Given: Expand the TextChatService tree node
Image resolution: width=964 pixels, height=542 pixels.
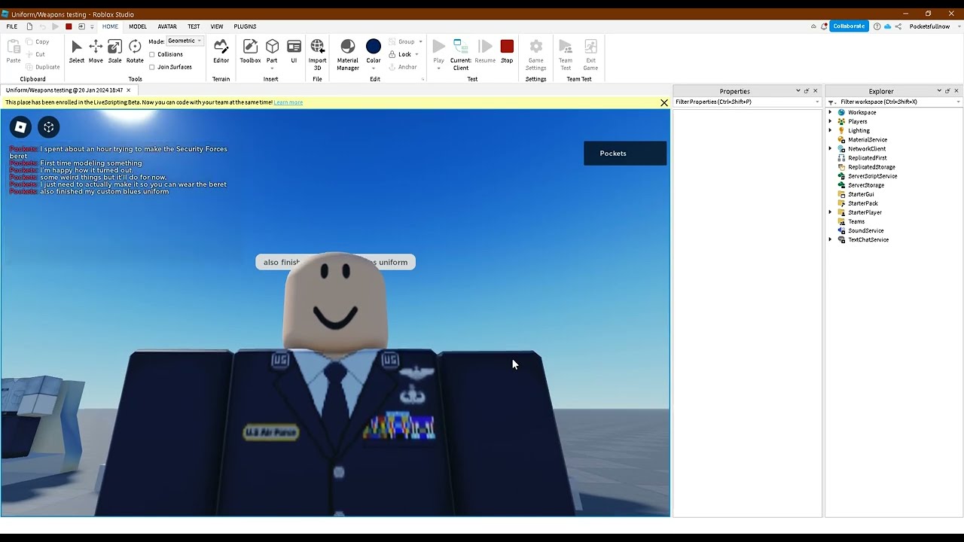Looking at the screenshot, I should (x=831, y=239).
